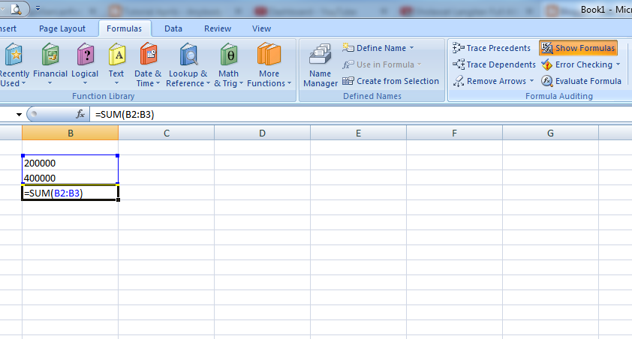Expand the Financial functions dropdown arrow
Screen dimensions: 632x339
[x=50, y=83]
